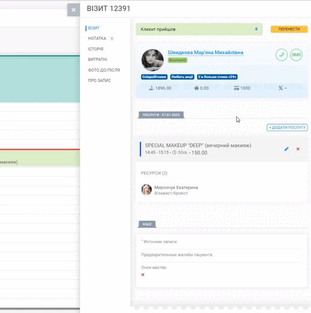Click the piggy bank bonus balance icon
The image size is (311, 313).
(196, 88)
